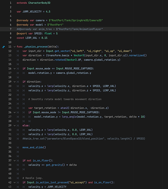Collapse the _physics_process function fold arrow
Image resolution: width=168 pixels, height=189 pixels.
point(14,47)
